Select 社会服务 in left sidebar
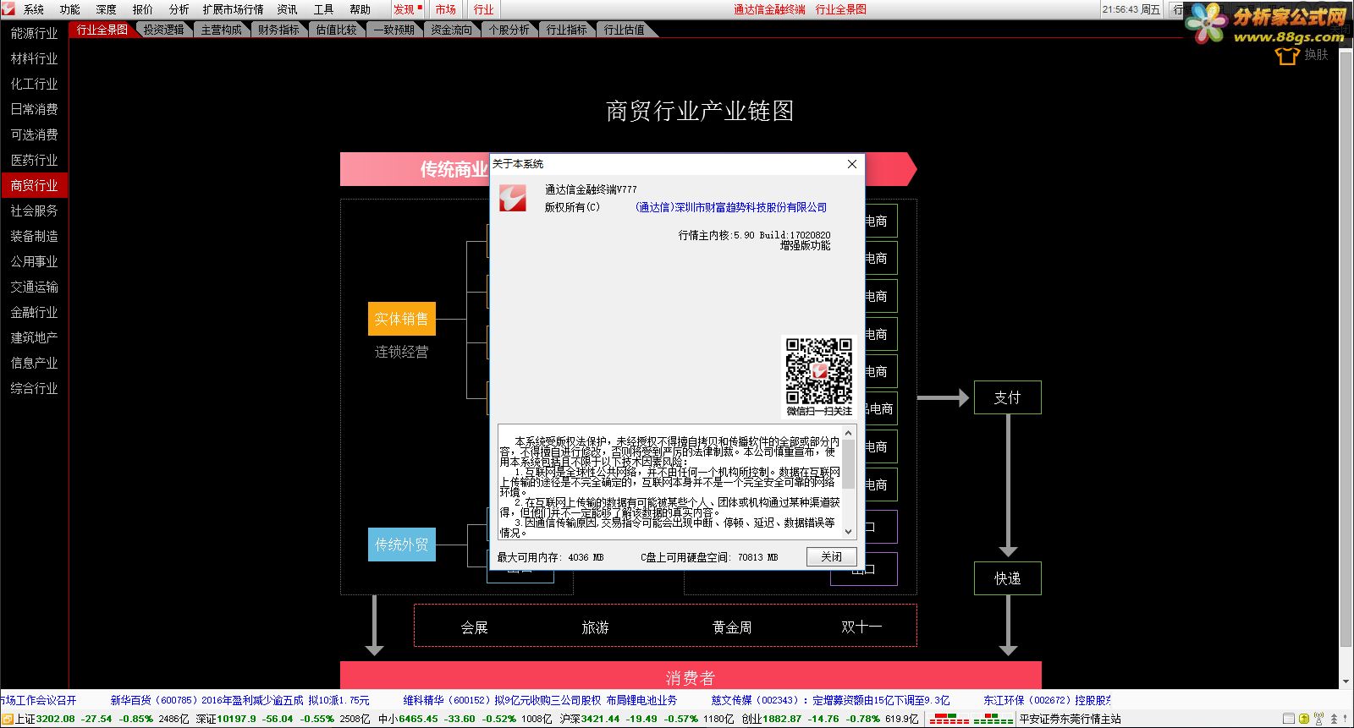1354x728 pixels. click(x=34, y=211)
